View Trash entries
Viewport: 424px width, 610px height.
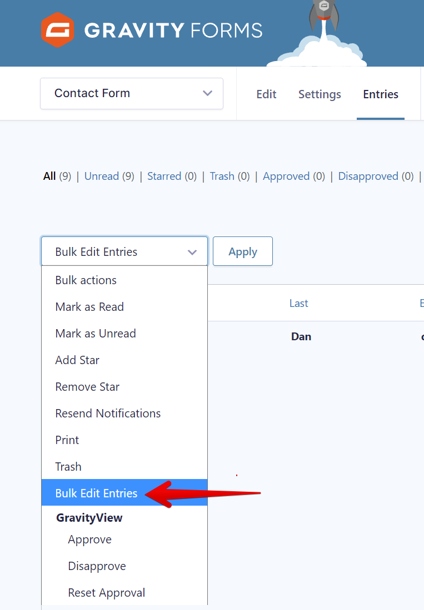(222, 177)
